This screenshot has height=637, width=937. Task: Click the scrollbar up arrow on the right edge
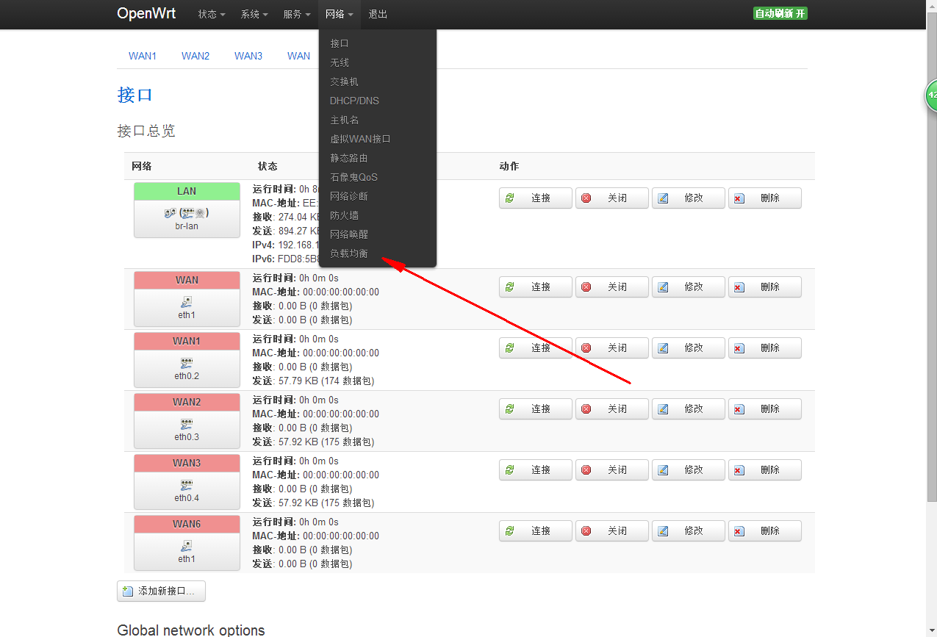[x=932, y=6]
